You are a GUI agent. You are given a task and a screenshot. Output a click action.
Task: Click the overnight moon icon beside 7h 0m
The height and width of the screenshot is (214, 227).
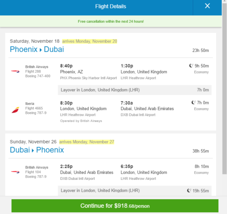pos(194,103)
